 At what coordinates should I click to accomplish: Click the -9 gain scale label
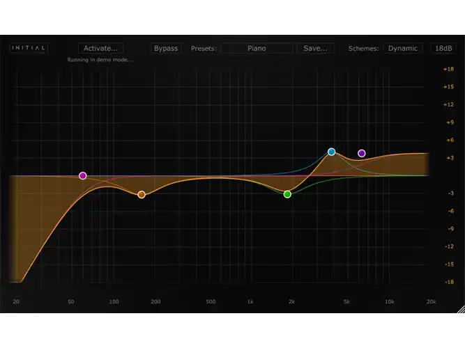(x=451, y=229)
